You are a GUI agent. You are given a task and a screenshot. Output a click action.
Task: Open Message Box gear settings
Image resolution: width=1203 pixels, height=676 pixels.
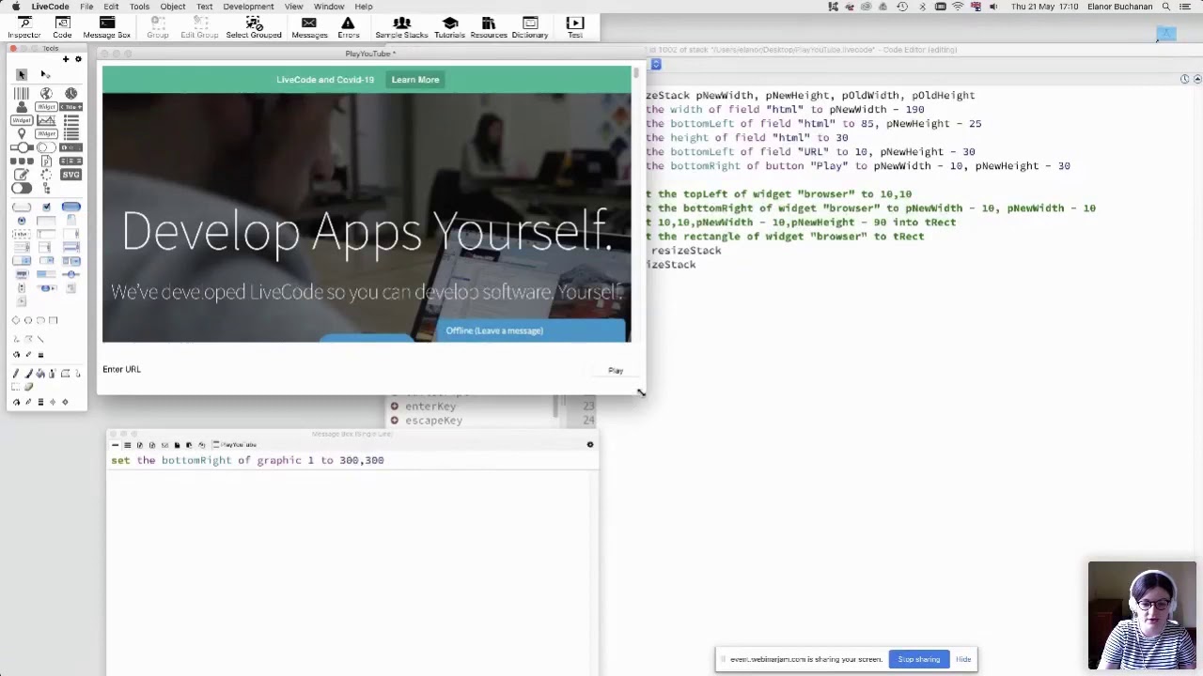(x=590, y=445)
